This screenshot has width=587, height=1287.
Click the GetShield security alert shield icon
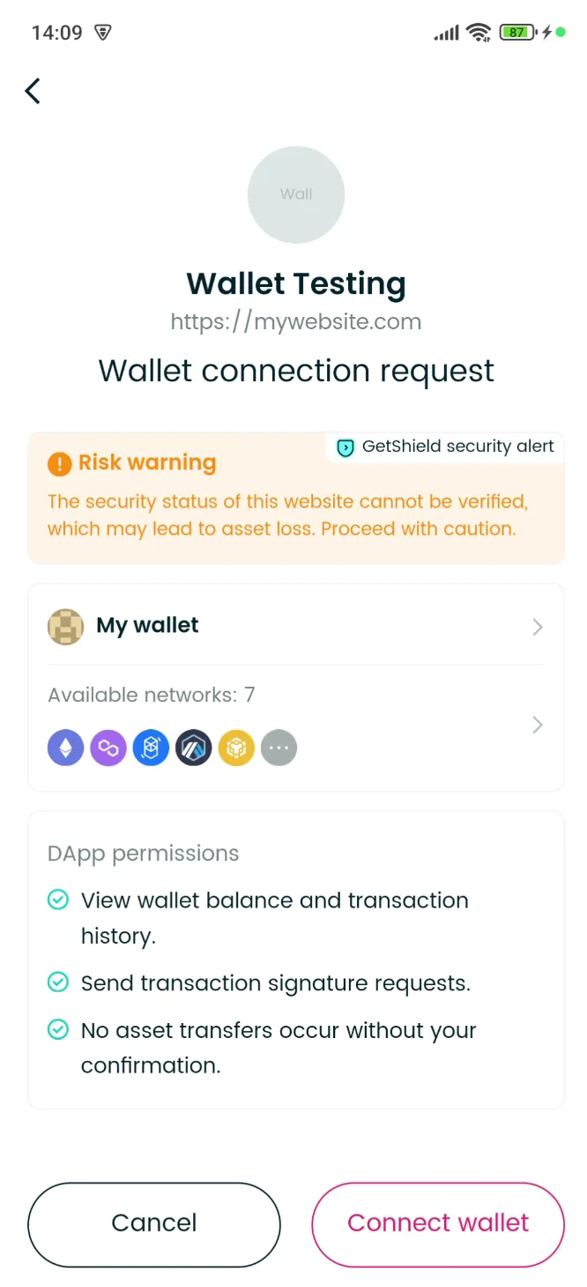tap(346, 447)
